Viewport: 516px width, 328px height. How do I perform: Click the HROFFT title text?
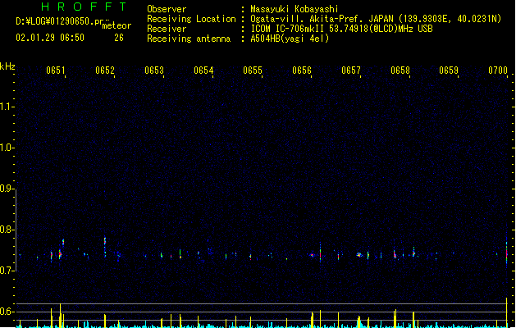point(84,7)
